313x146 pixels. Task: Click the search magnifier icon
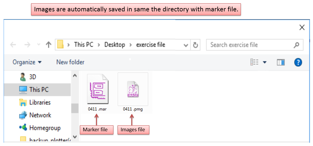[296, 45]
